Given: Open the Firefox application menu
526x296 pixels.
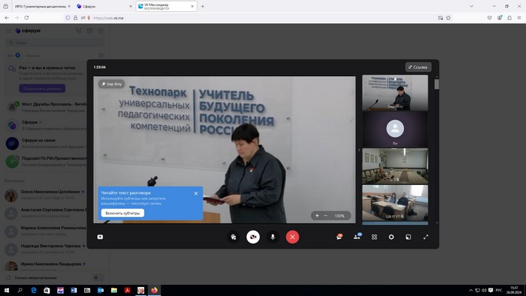Looking at the screenshot, I should pyautogui.click(x=519, y=18).
